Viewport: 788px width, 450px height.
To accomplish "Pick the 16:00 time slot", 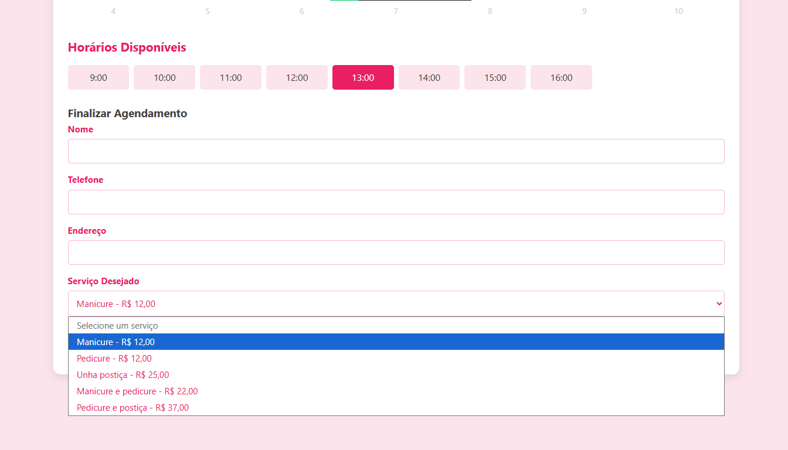I will 561,77.
